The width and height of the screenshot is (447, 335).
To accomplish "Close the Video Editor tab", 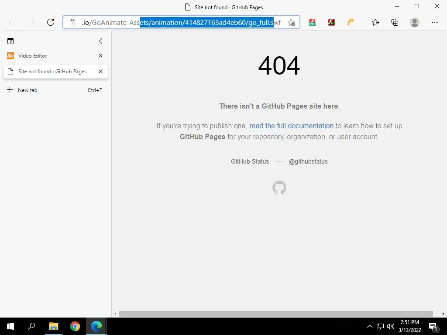I will 100,56.
